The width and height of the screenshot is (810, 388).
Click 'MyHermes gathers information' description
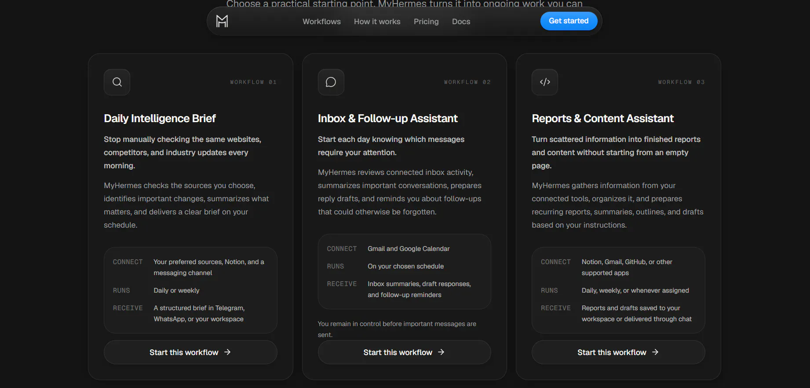617,205
